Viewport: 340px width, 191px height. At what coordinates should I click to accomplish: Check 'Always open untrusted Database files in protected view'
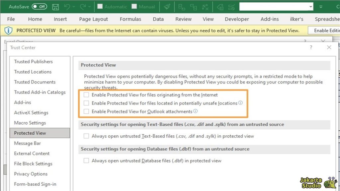(86, 160)
